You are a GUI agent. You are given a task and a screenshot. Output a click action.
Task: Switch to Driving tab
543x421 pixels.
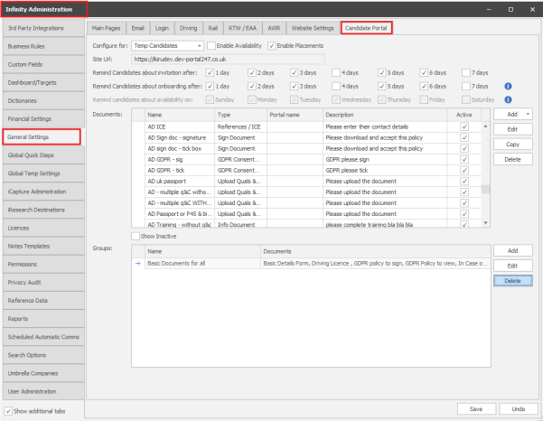tap(189, 28)
